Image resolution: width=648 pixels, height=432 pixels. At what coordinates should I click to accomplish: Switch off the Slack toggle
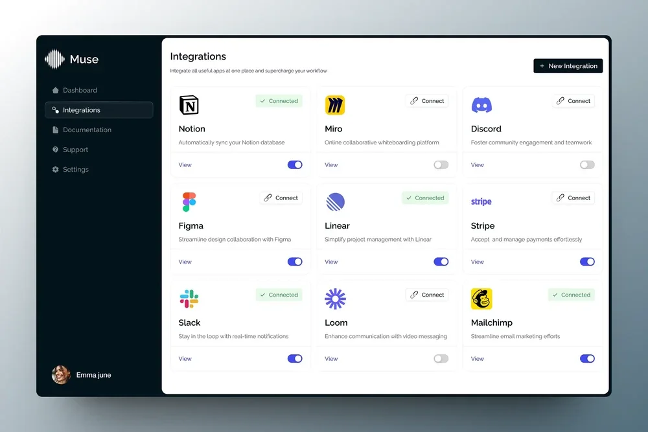click(x=295, y=358)
